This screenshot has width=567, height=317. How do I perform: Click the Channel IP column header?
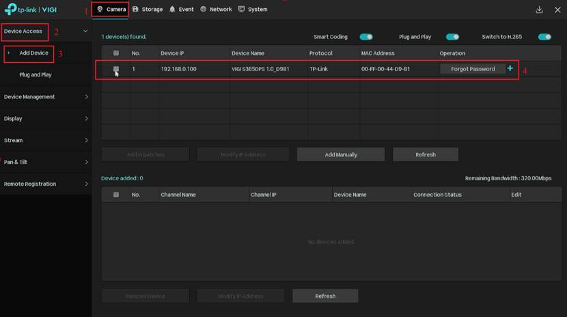[x=264, y=195]
